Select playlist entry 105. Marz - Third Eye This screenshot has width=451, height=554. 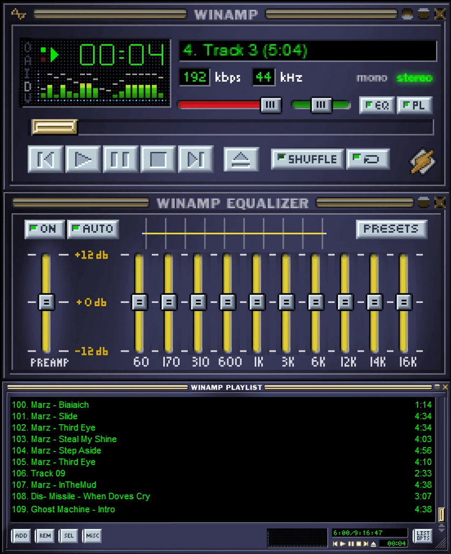point(222,462)
